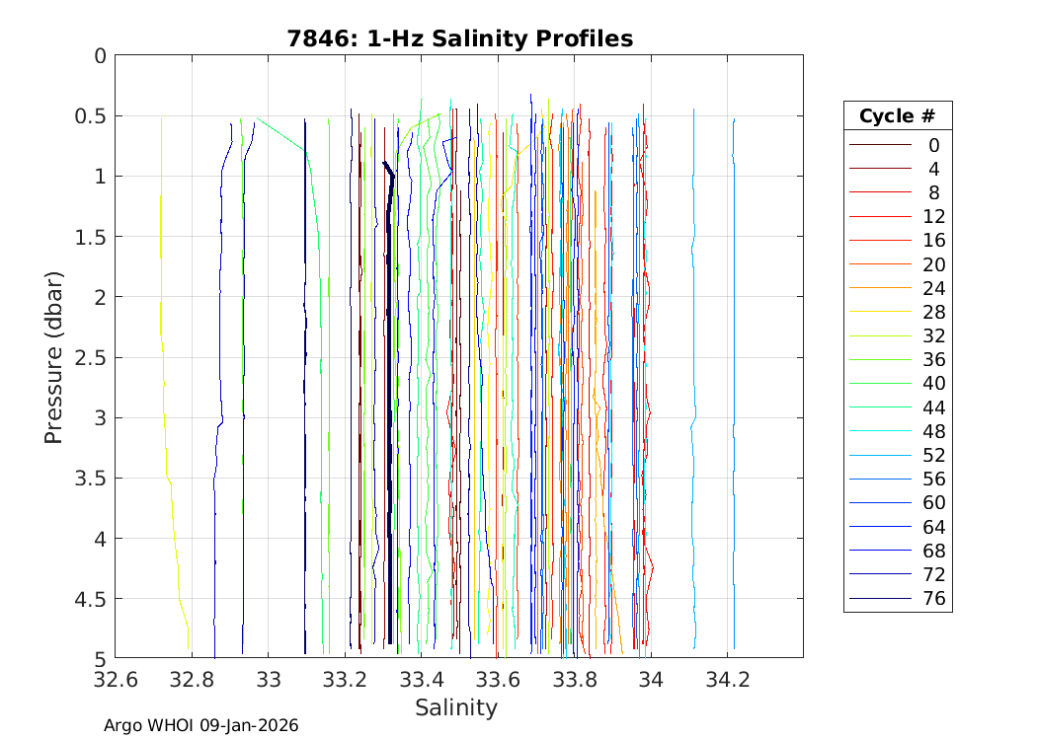Select the cyan legend line for cycle 48
The image size is (1037, 740).
[x=880, y=431]
